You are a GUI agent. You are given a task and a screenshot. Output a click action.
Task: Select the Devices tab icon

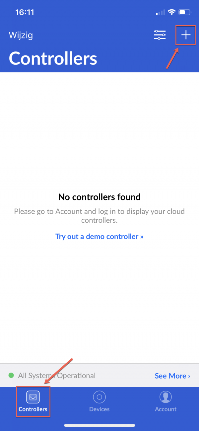pos(99,397)
